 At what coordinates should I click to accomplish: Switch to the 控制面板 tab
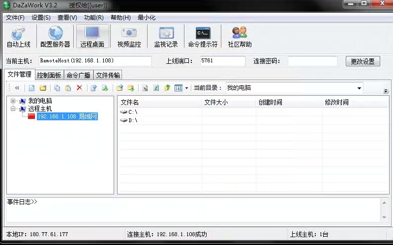[x=49, y=75]
